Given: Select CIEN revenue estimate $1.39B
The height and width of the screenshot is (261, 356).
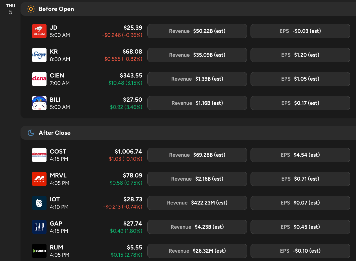Looking at the screenshot, I should coord(197,79).
